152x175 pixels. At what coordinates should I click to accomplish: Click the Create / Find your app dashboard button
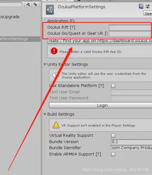click(100, 41)
